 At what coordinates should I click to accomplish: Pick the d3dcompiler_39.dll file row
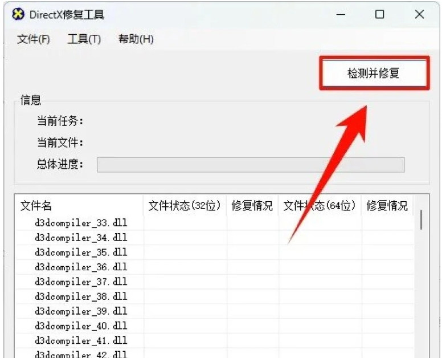(x=80, y=311)
